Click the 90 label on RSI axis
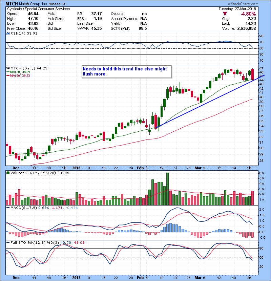271x281 pixels. pyautogui.click(x=261, y=36)
